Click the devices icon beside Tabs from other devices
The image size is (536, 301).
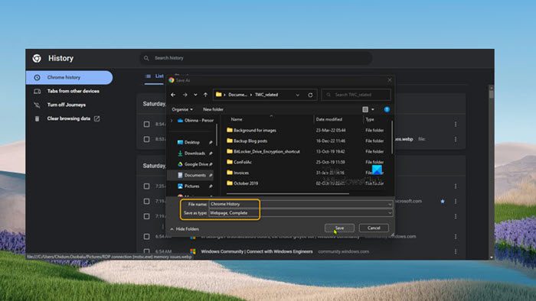click(37, 91)
